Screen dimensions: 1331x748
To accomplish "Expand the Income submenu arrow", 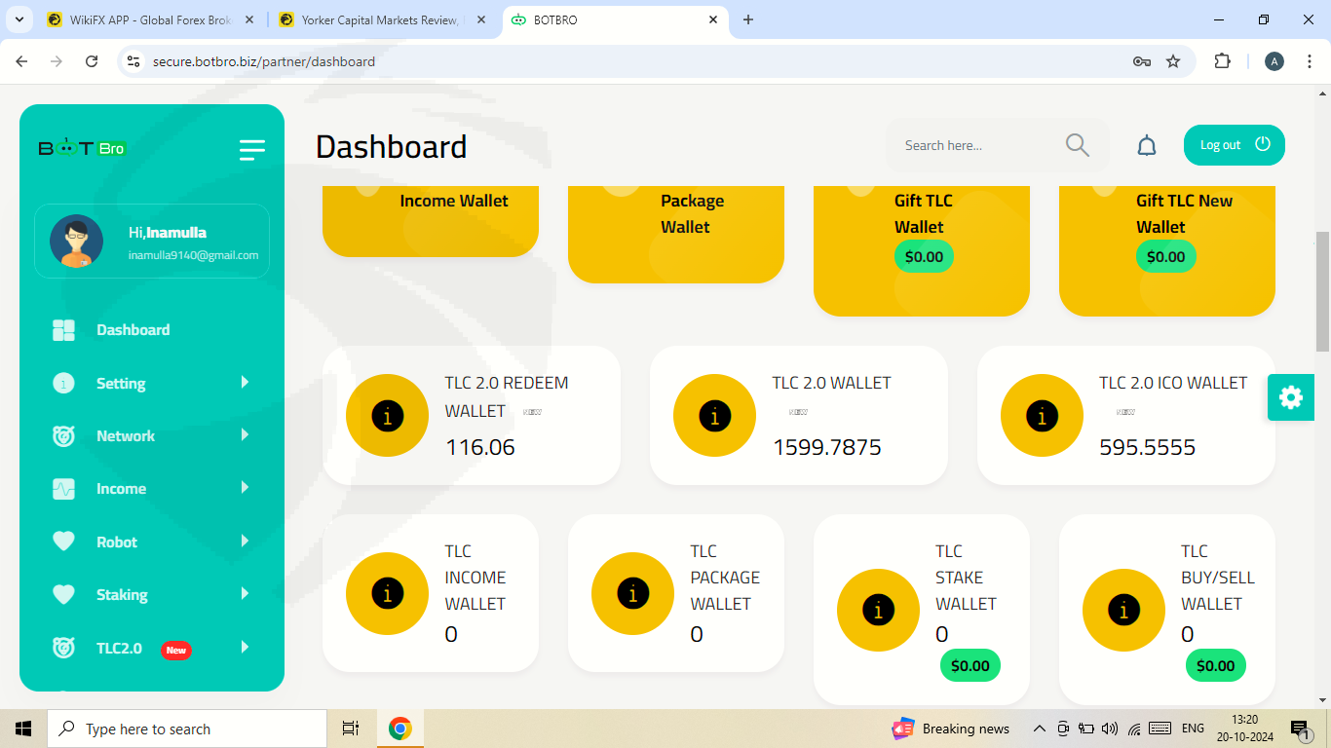I will tap(246, 488).
